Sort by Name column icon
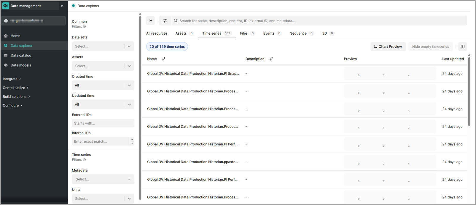 (164, 59)
